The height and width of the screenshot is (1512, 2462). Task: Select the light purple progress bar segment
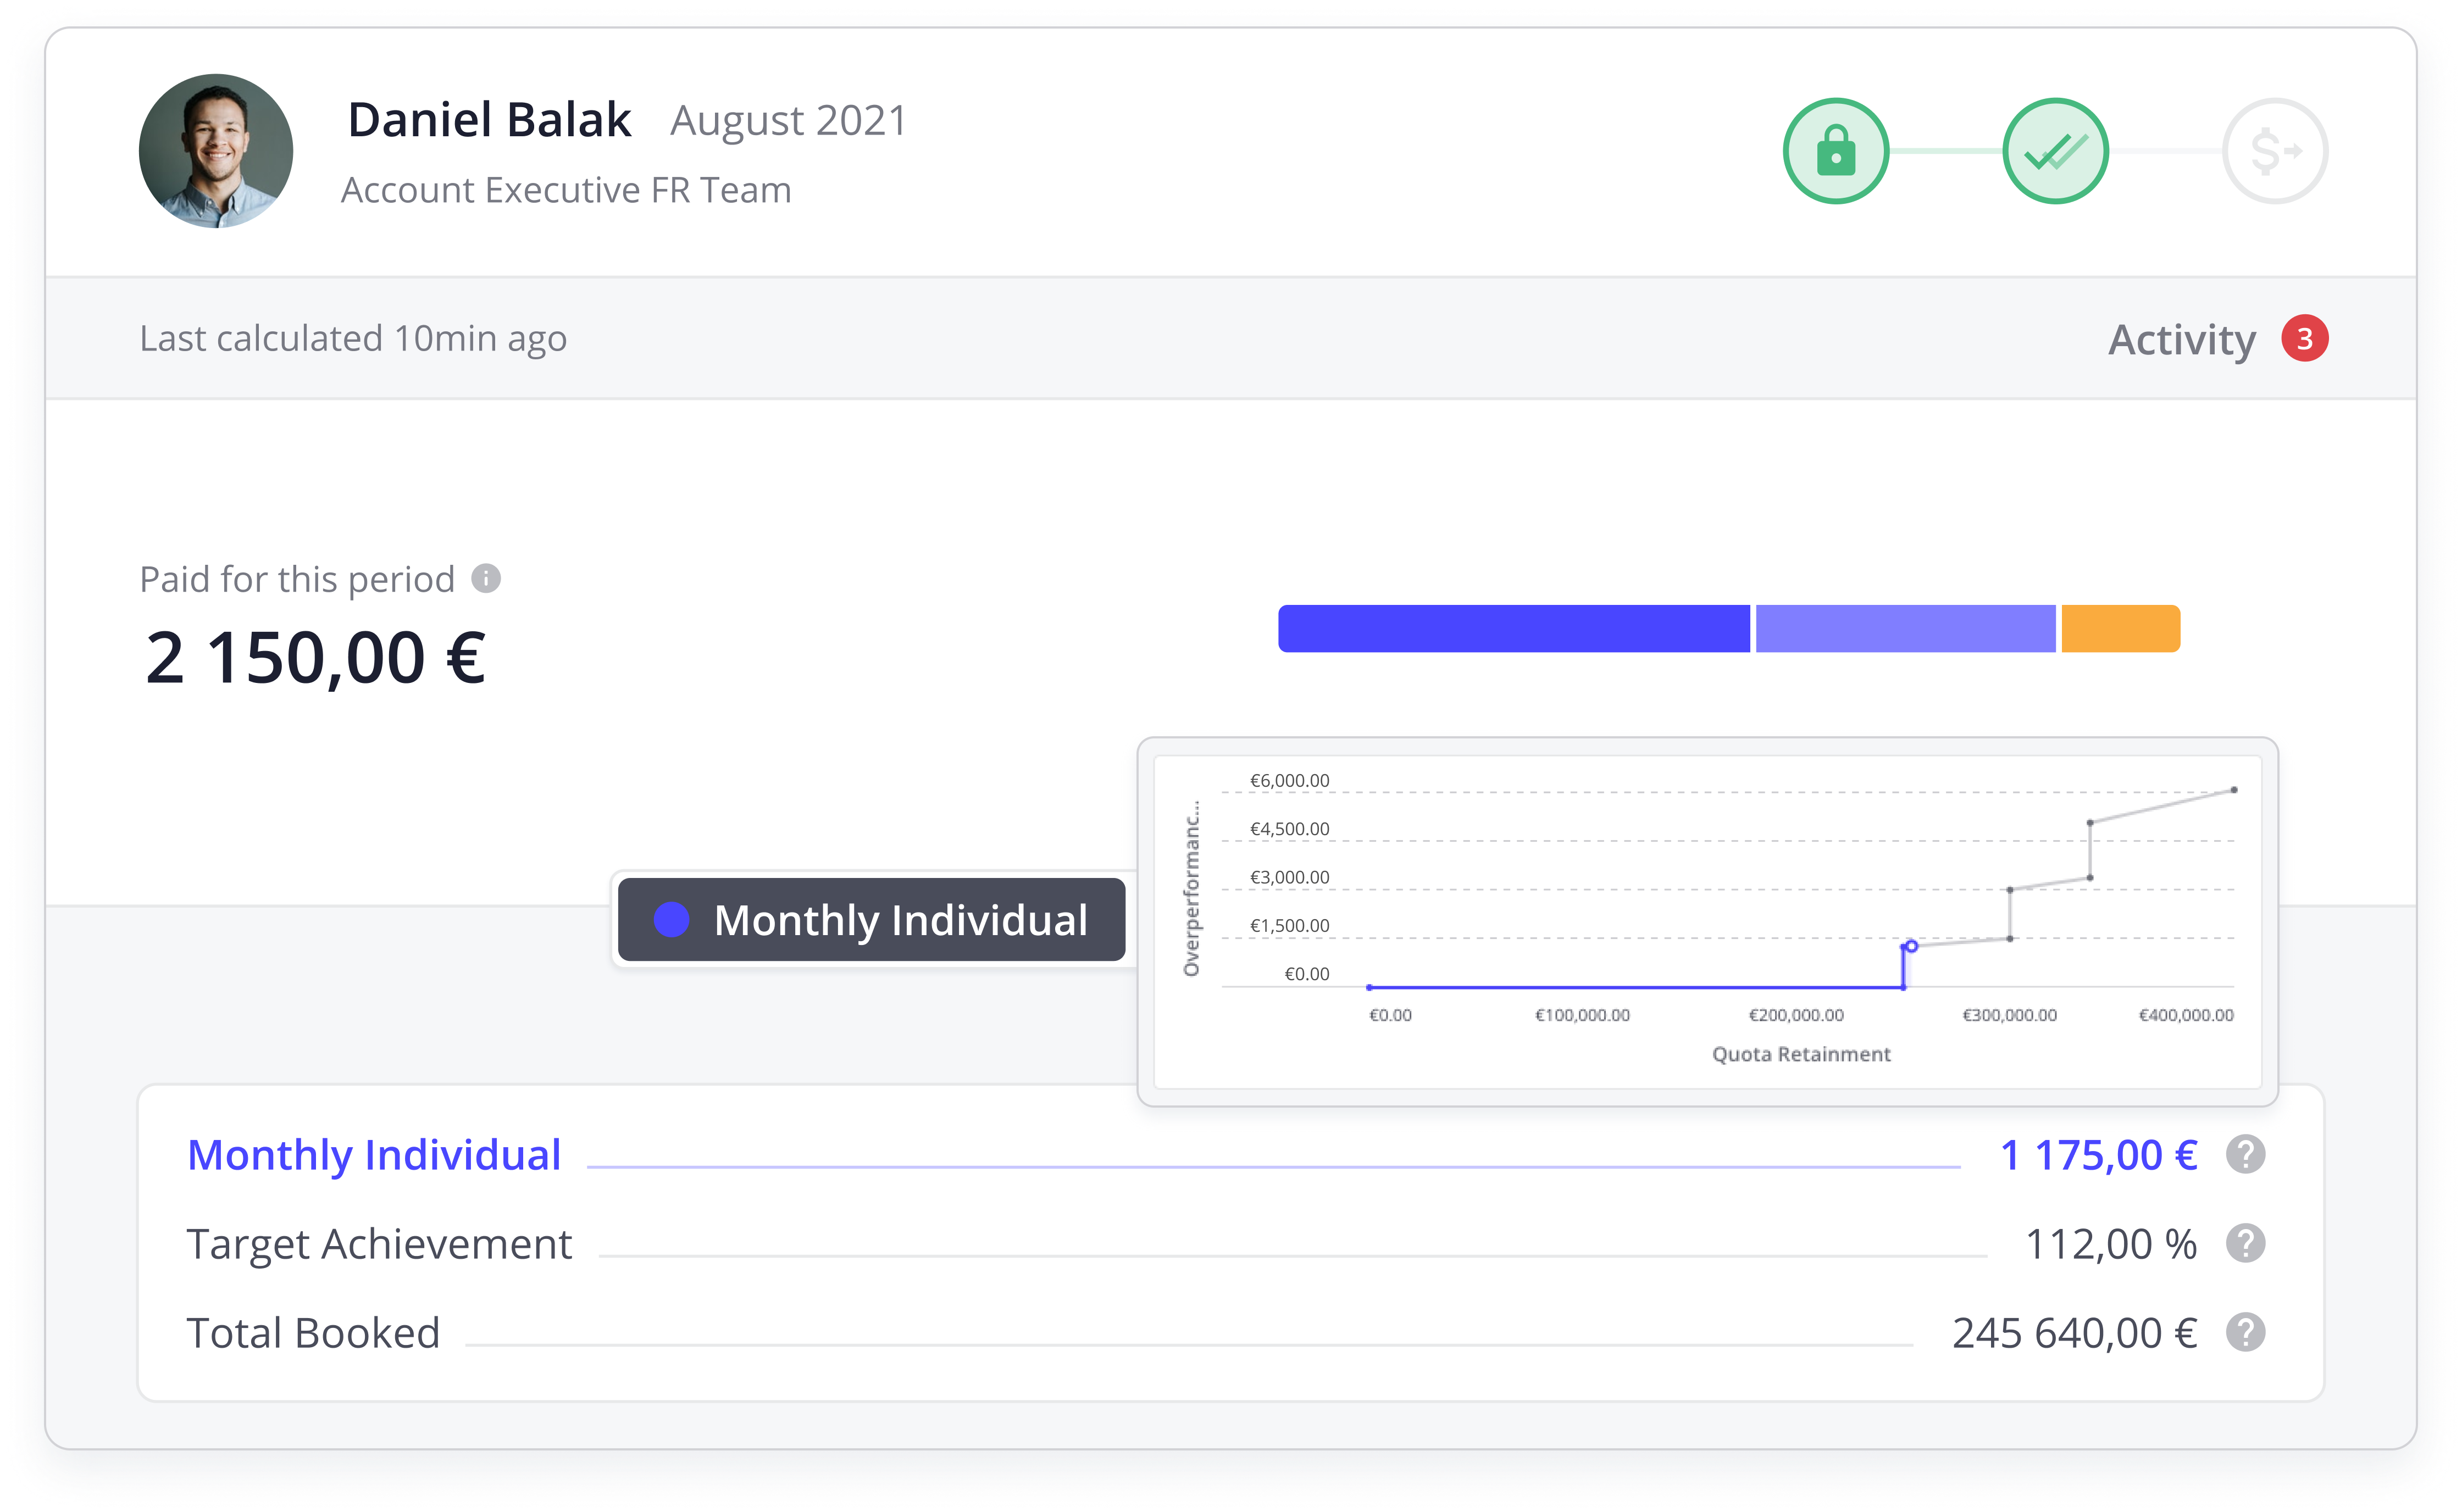tap(1905, 629)
